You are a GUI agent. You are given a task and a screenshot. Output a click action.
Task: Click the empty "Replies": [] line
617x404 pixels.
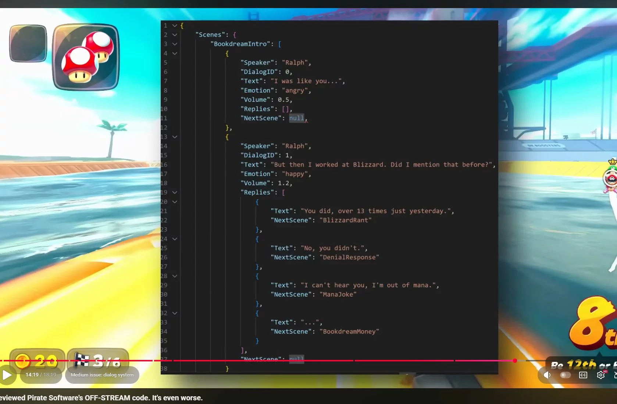tap(267, 109)
